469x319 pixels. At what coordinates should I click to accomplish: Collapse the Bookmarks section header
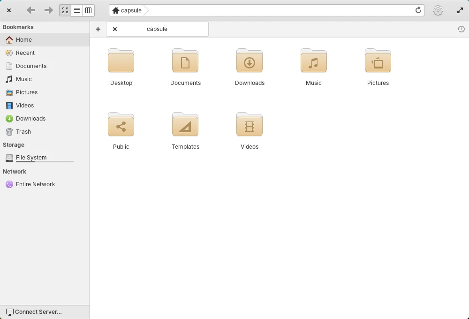click(18, 27)
